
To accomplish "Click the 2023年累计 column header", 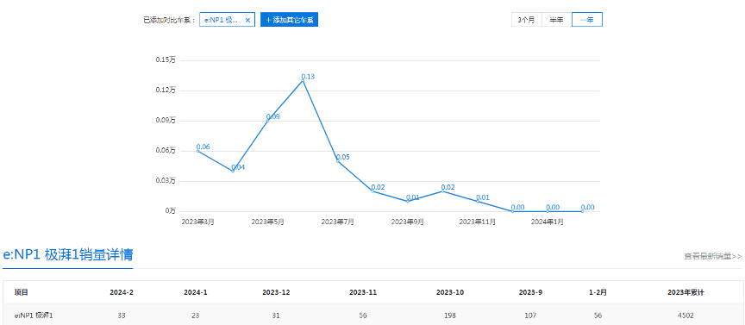I will [x=686, y=293].
